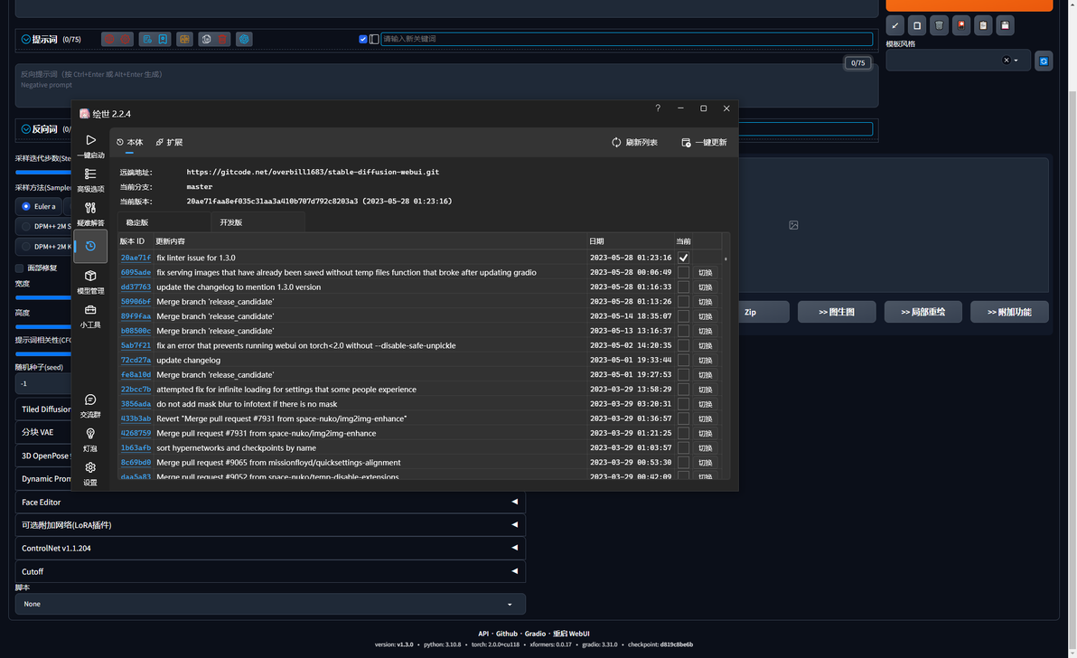The height and width of the screenshot is (658, 1077).
Task: Check the box for version 5ab7f21
Action: coord(683,345)
